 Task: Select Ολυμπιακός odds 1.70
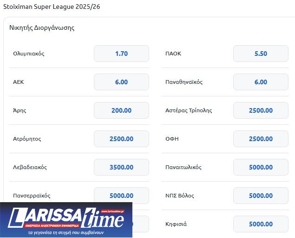point(121,54)
